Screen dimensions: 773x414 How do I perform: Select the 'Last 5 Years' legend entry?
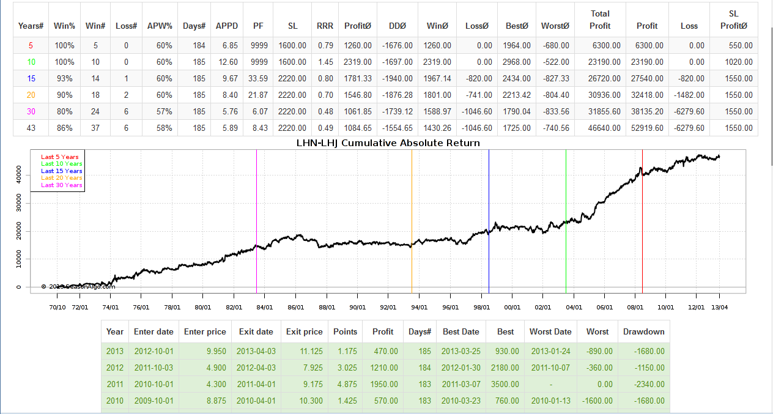(59, 157)
